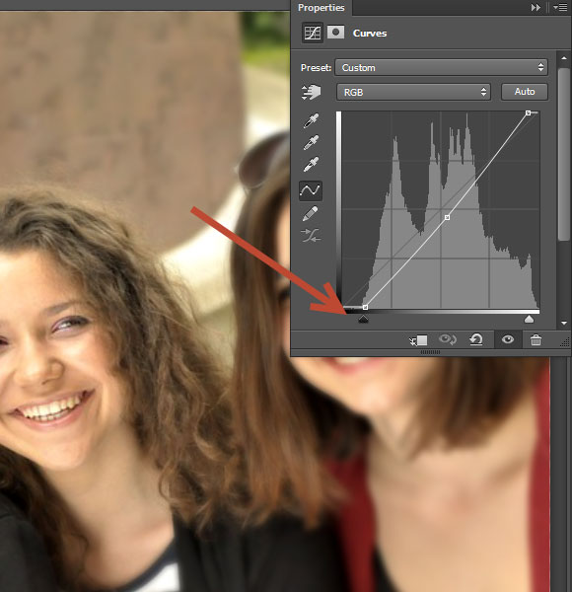Select the white point eyedropper
Viewport: 572px width, 592px height.
pyautogui.click(x=311, y=164)
